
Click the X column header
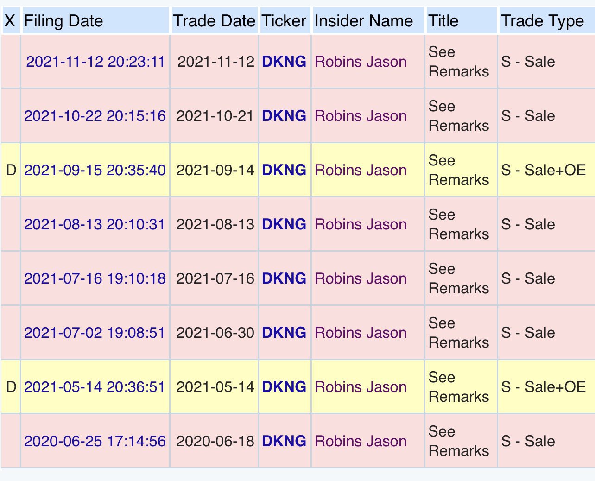click(x=10, y=21)
